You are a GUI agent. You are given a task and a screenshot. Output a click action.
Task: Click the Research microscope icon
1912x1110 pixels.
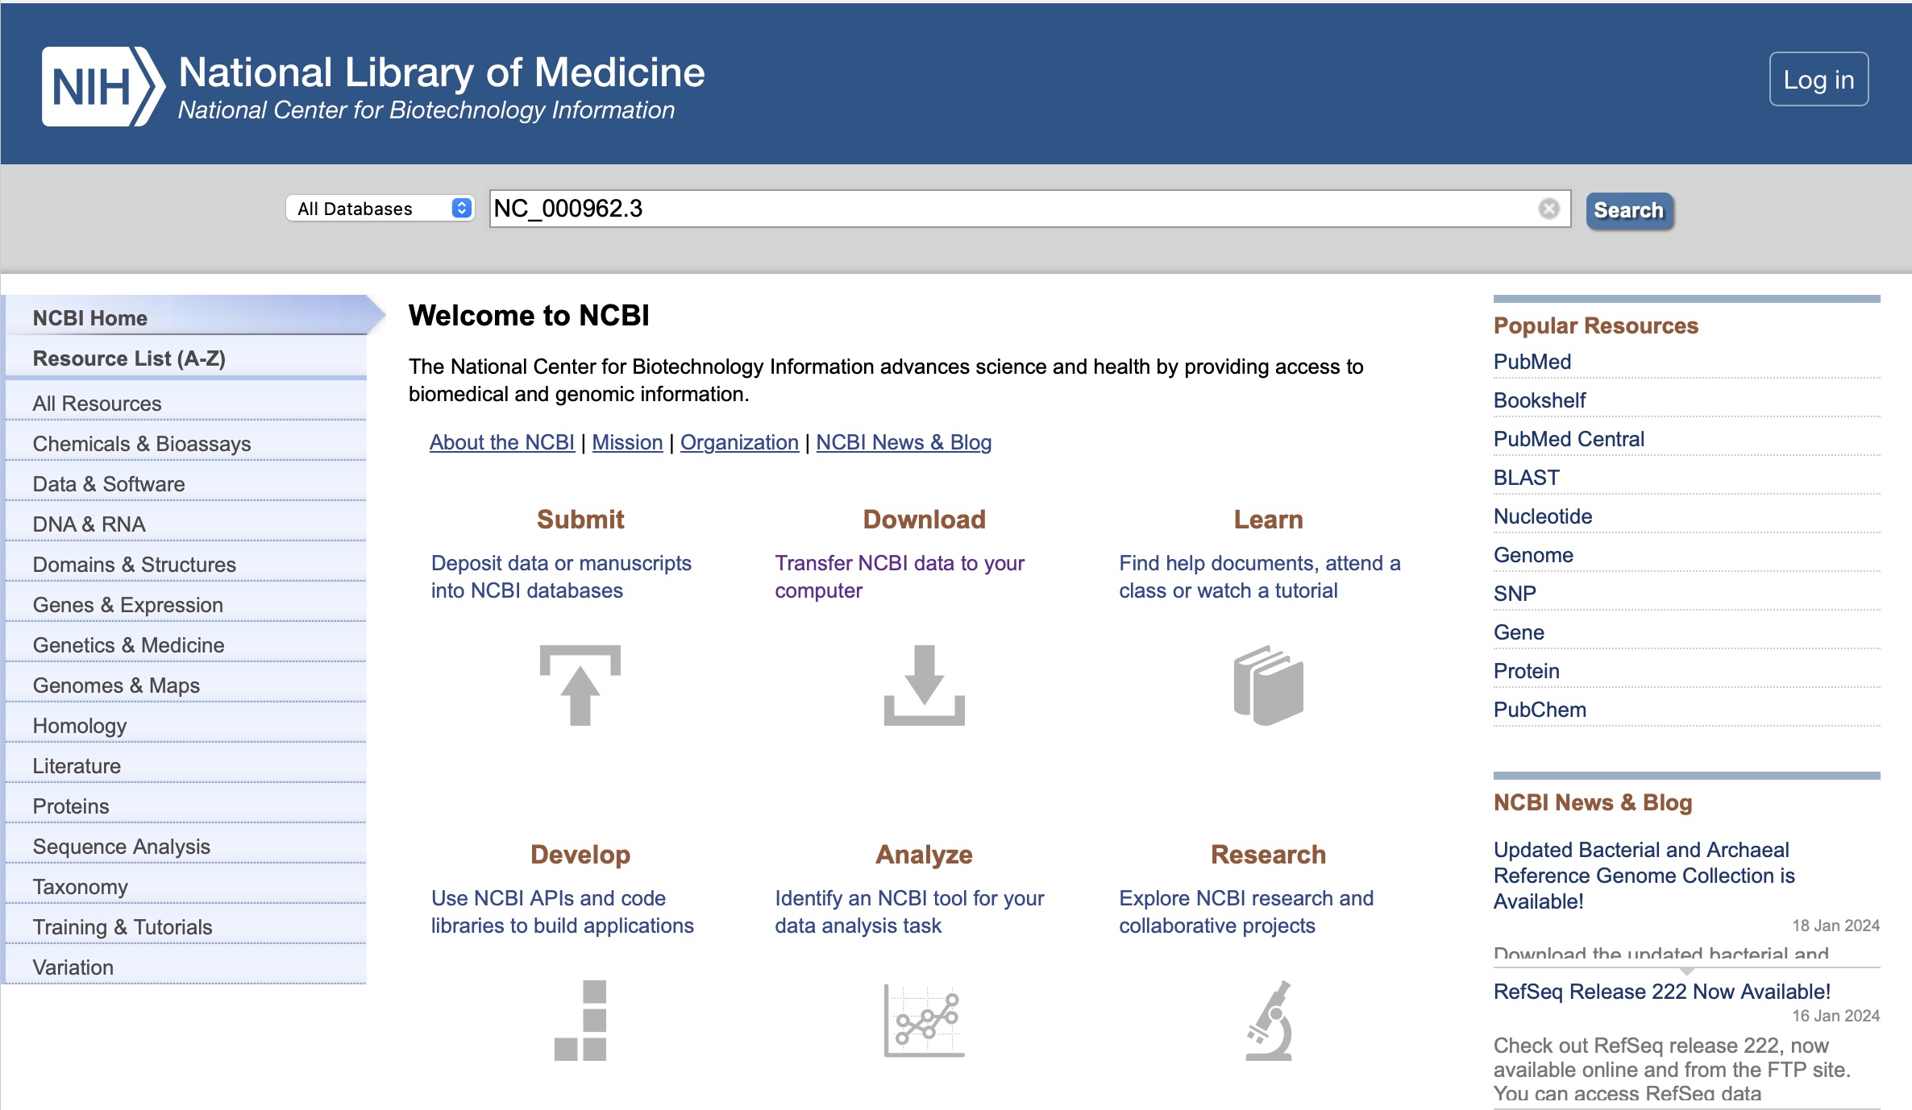coord(1268,1020)
